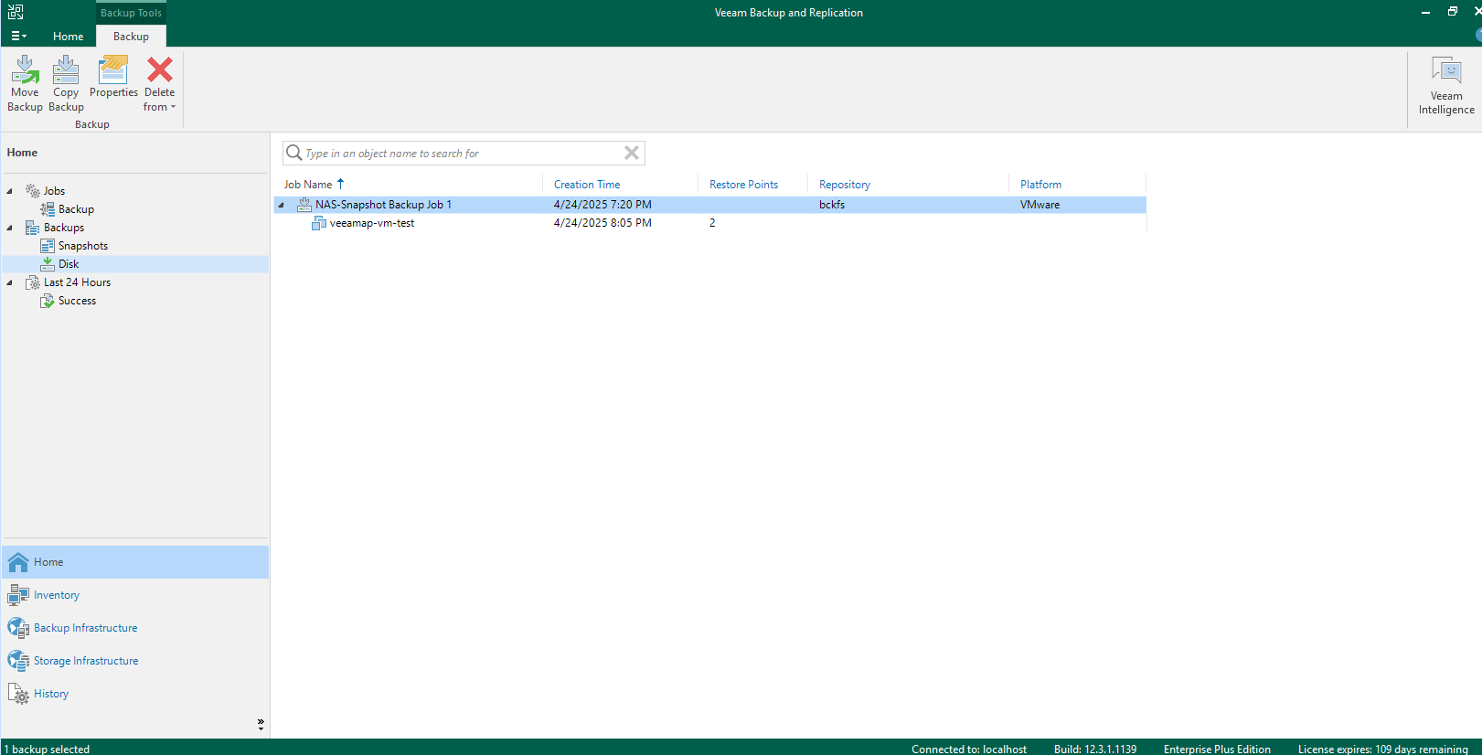Viewport: 1482px width, 755px height.
Task: Open the Veeam Intelligence assistant
Action: [1446, 85]
